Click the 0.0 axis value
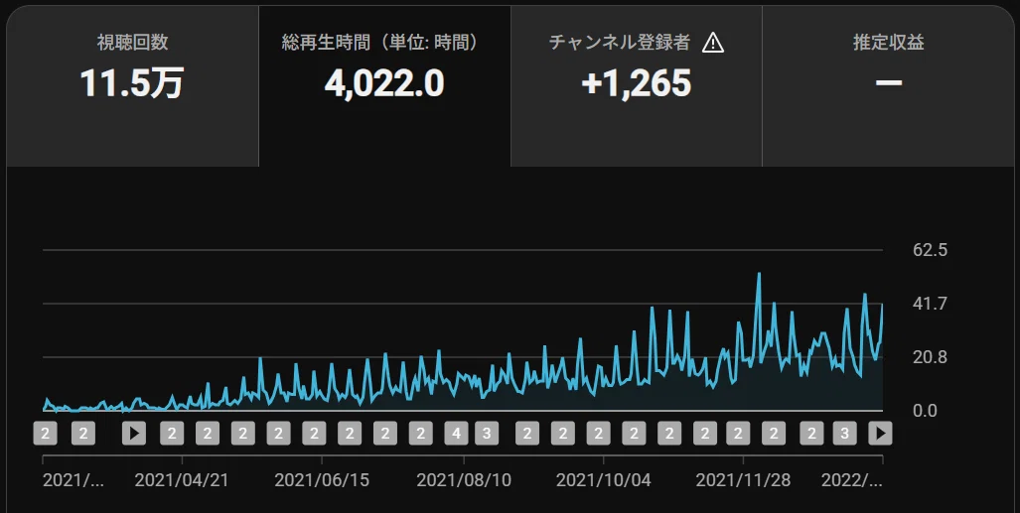 [925, 411]
